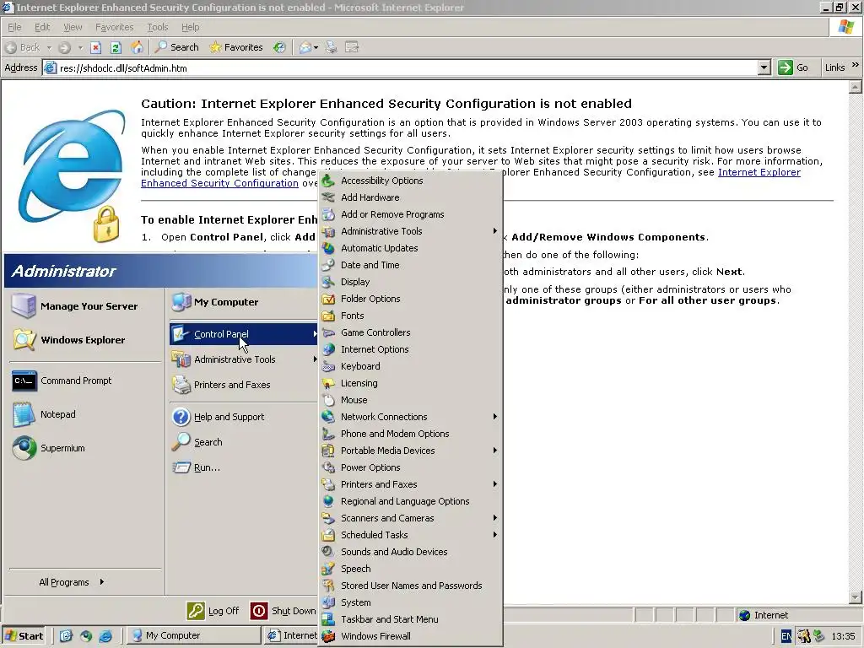This screenshot has height=648, width=864.
Task: Expand Network Connections submenu
Action: [x=411, y=417]
